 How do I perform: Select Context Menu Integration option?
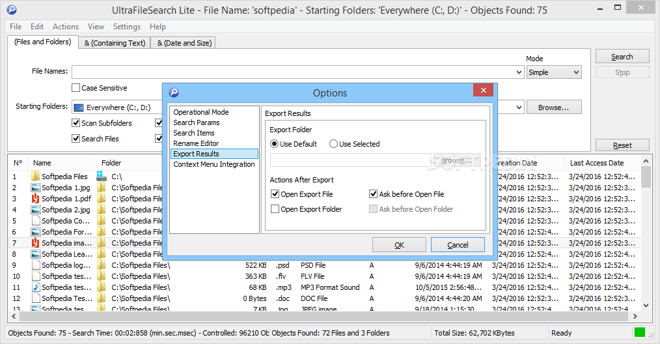pyautogui.click(x=214, y=164)
